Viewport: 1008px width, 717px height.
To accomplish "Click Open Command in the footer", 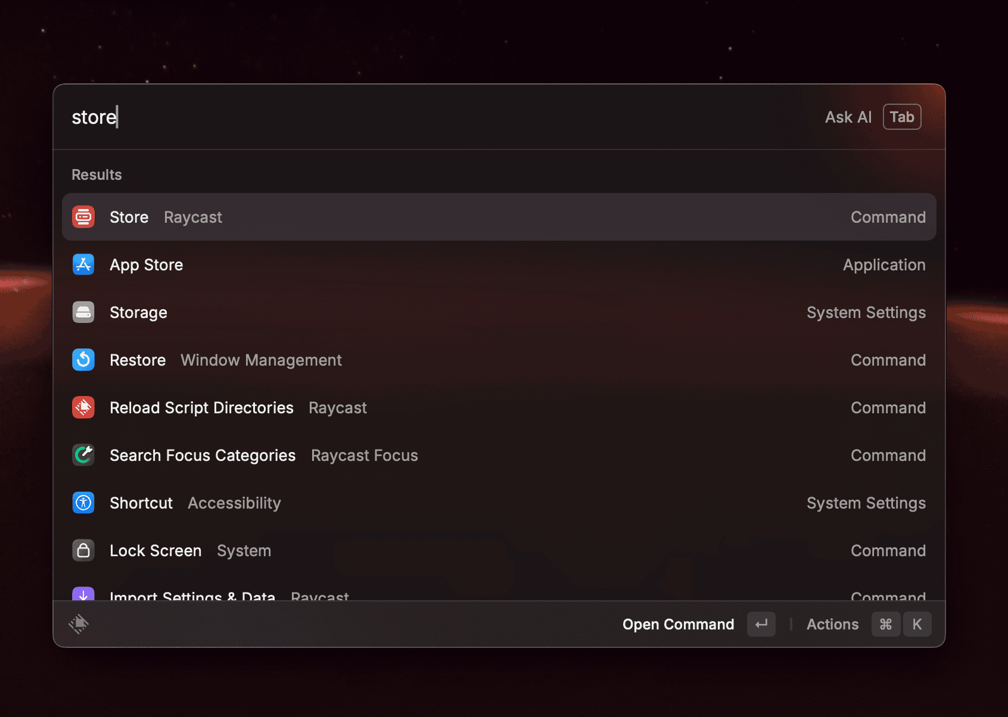I will (x=678, y=624).
